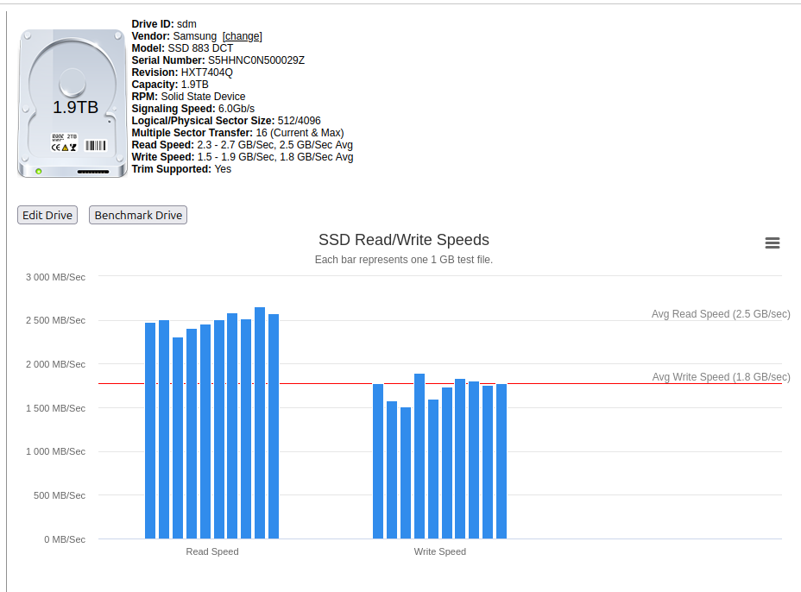Viewport: 801px width, 592px height.
Task: Click the Read Speed 2.3 - 2.7 GB/Sec line
Action: (x=243, y=145)
